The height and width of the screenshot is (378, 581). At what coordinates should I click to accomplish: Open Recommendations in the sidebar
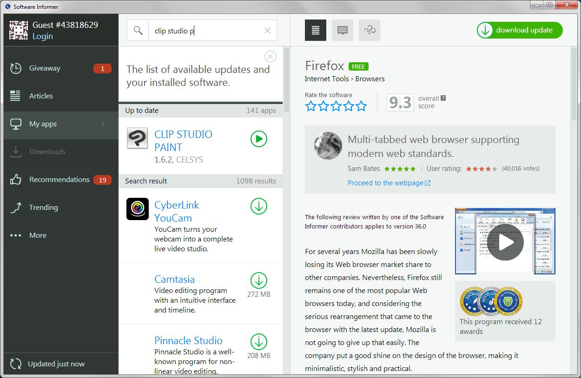[60, 180]
